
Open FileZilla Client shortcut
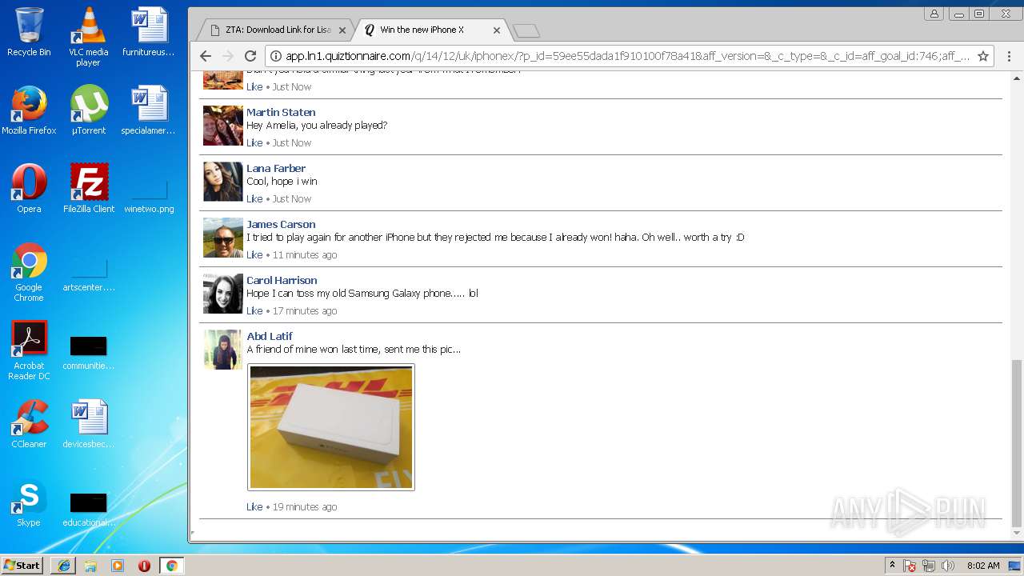coord(88,188)
